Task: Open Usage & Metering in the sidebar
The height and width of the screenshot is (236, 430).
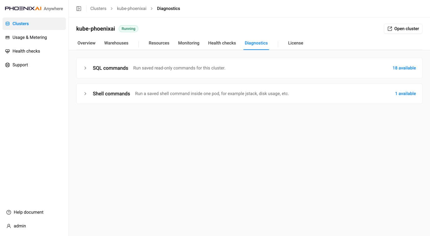Action: tap(34, 37)
